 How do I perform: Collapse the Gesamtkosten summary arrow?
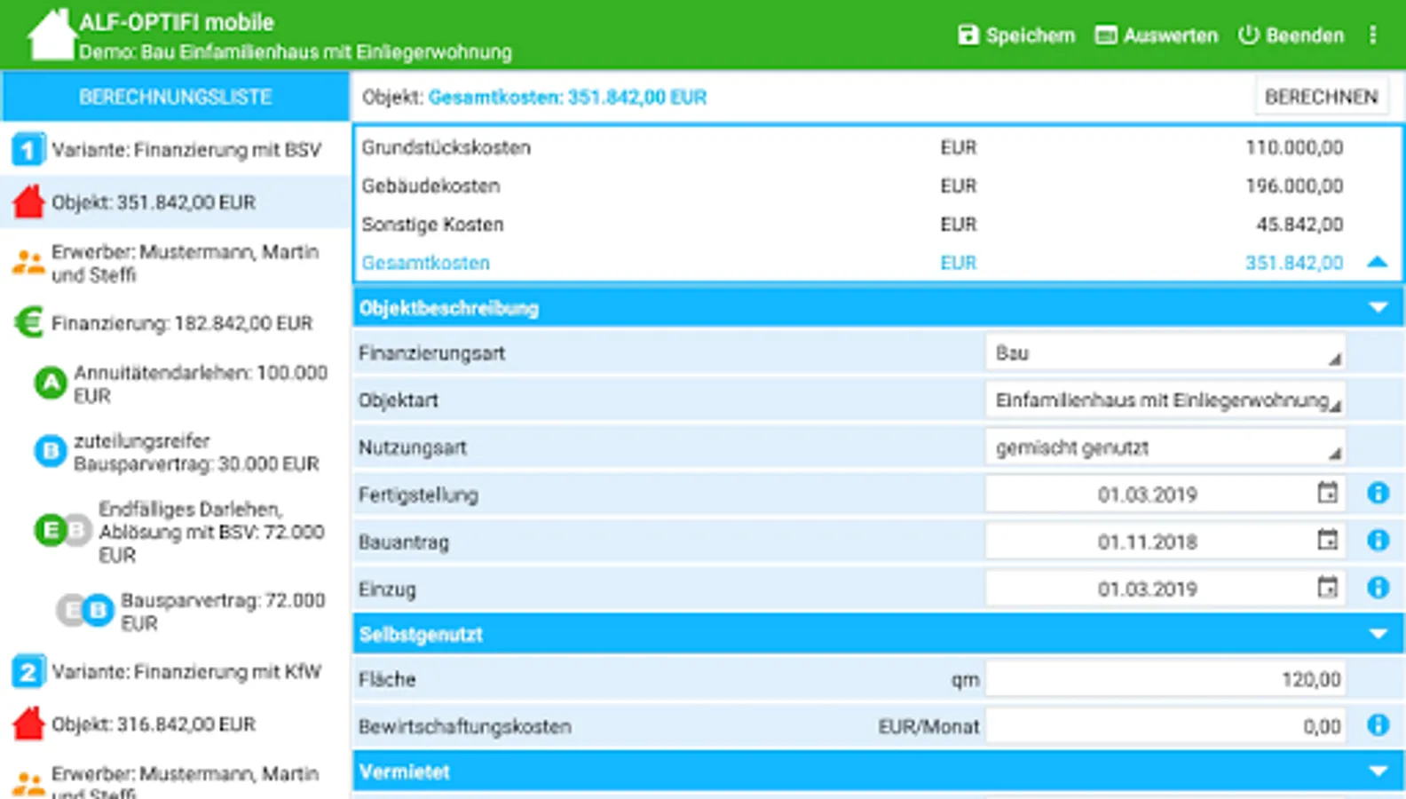coord(1377,262)
